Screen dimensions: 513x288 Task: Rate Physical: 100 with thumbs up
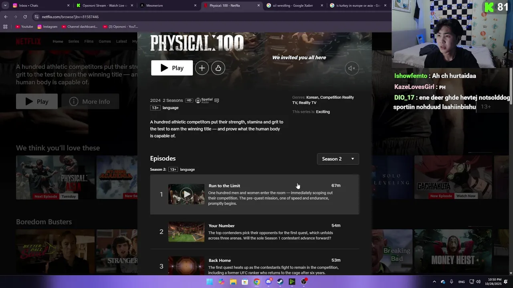tap(218, 68)
